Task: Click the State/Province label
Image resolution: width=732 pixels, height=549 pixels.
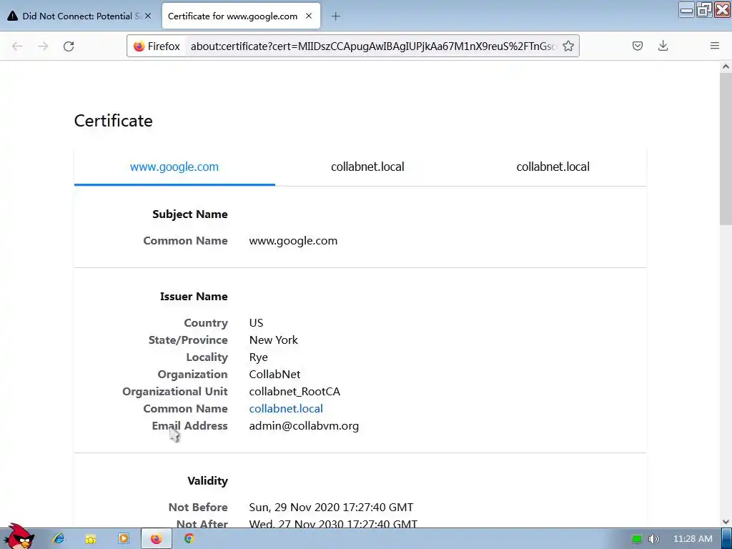Action: 188,340
